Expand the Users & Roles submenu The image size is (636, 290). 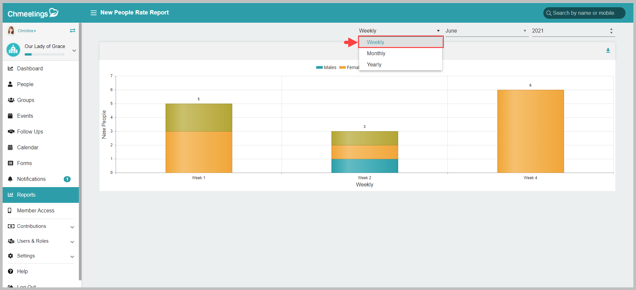click(72, 242)
